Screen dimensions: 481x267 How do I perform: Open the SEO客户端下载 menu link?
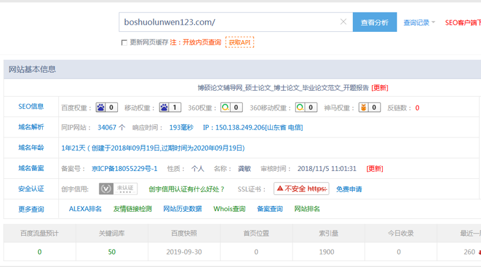coord(462,23)
